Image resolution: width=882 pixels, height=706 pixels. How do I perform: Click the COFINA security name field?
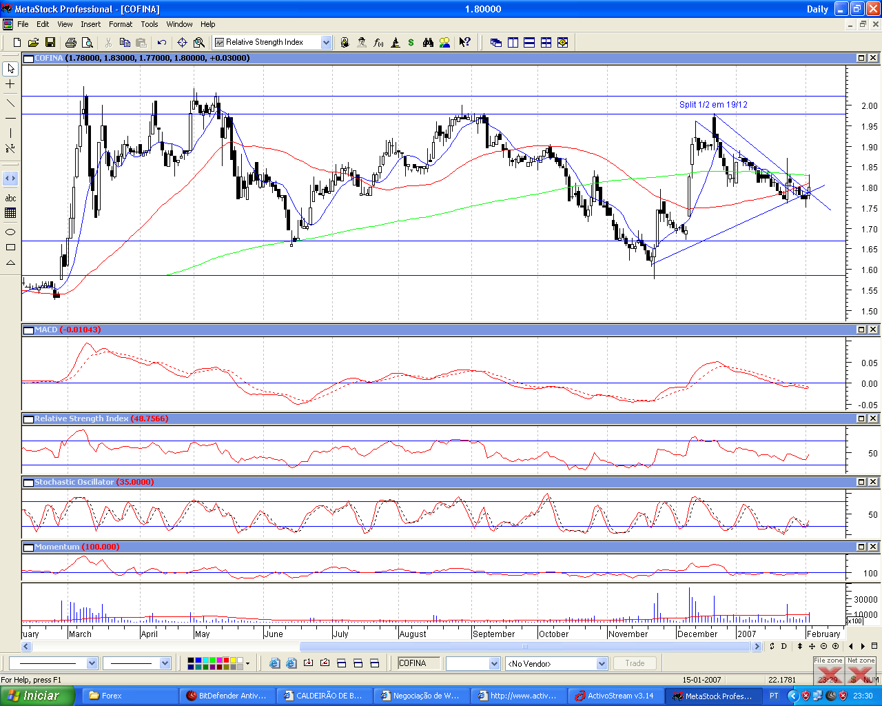point(418,663)
